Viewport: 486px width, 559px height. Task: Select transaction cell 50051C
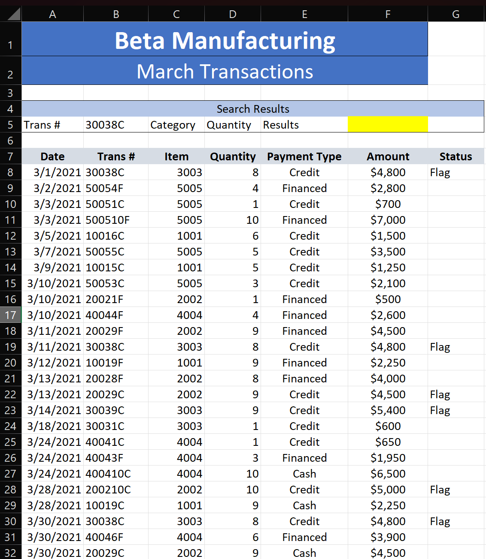pyautogui.click(x=116, y=204)
